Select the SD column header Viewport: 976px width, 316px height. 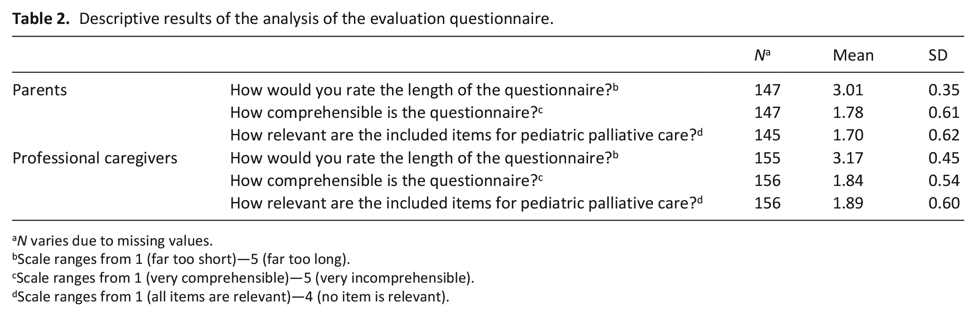(937, 55)
